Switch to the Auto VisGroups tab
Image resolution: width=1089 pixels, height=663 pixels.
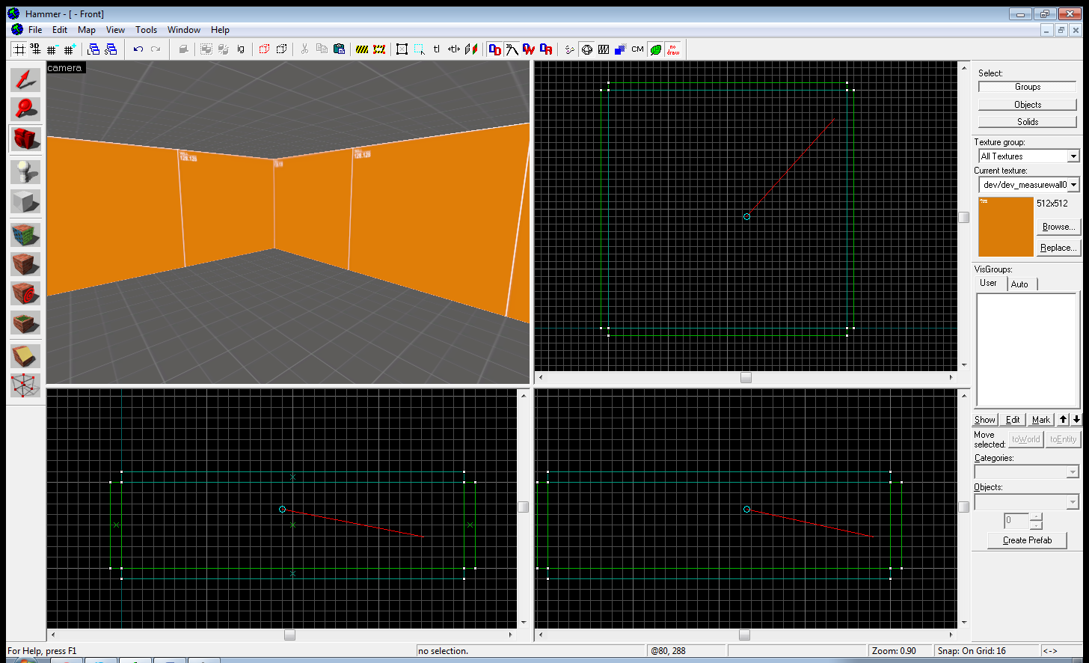(1019, 284)
